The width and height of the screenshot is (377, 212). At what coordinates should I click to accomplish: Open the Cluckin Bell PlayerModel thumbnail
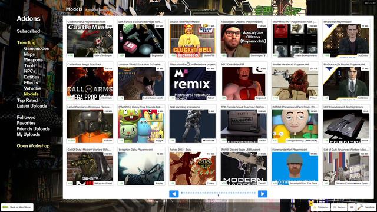coord(193,41)
